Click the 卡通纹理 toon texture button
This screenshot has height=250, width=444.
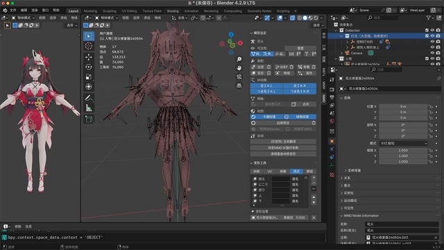point(266,117)
